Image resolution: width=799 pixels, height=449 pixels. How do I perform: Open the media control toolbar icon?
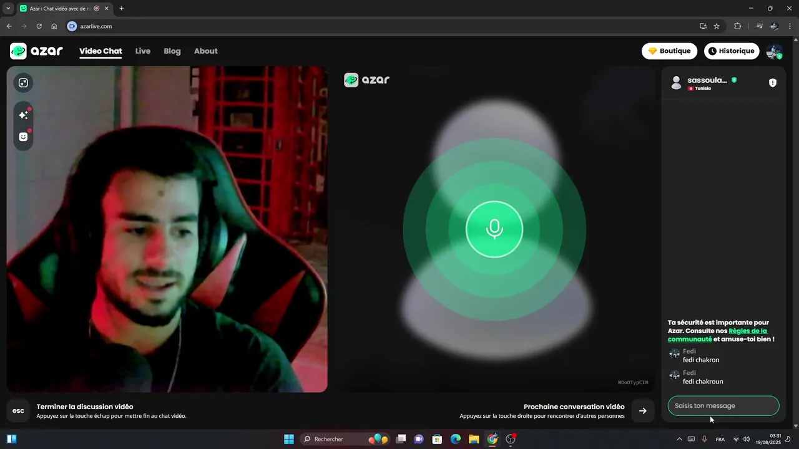coord(760,26)
